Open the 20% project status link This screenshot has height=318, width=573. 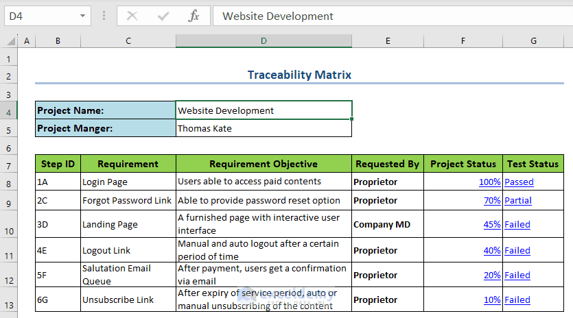pos(492,276)
